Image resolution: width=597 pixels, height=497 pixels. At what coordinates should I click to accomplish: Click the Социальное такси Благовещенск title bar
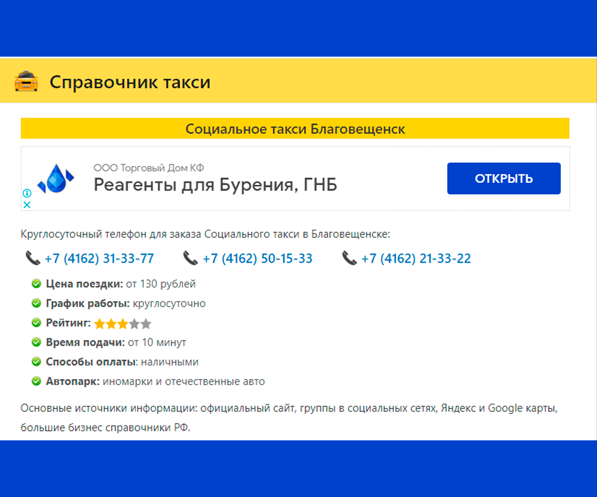click(x=295, y=128)
